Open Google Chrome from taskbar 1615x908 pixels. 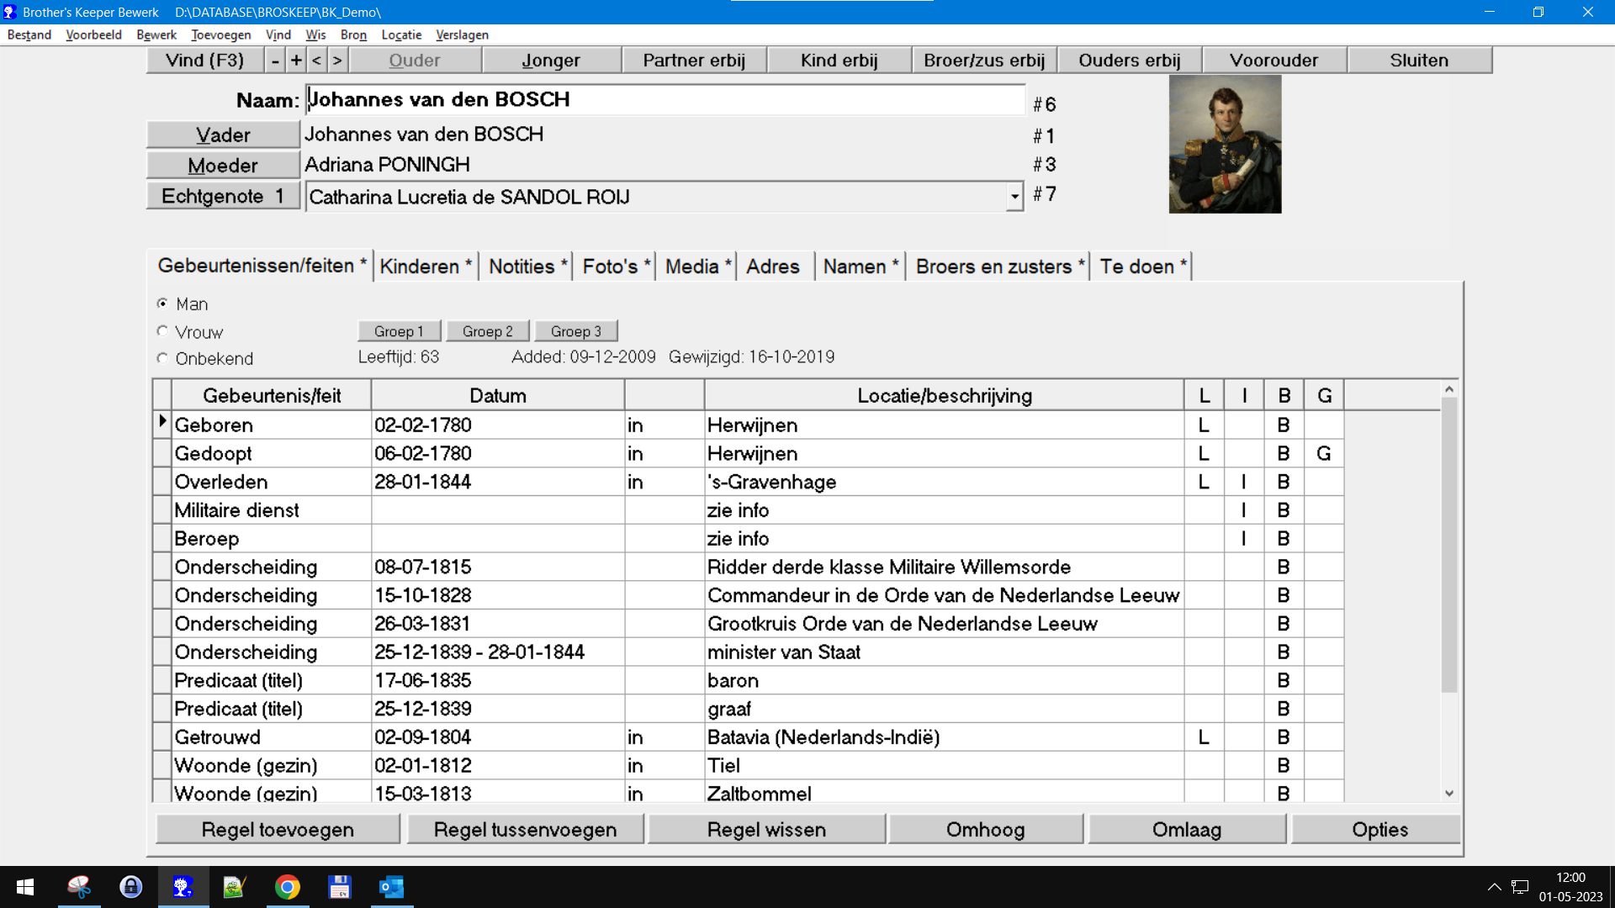click(288, 887)
